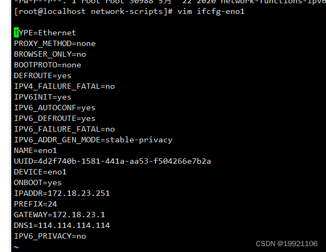The image size is (326, 252).
Task: Click the IPV6_ADDR_GEN_MODE=stable-privacy line
Action: 93,140
